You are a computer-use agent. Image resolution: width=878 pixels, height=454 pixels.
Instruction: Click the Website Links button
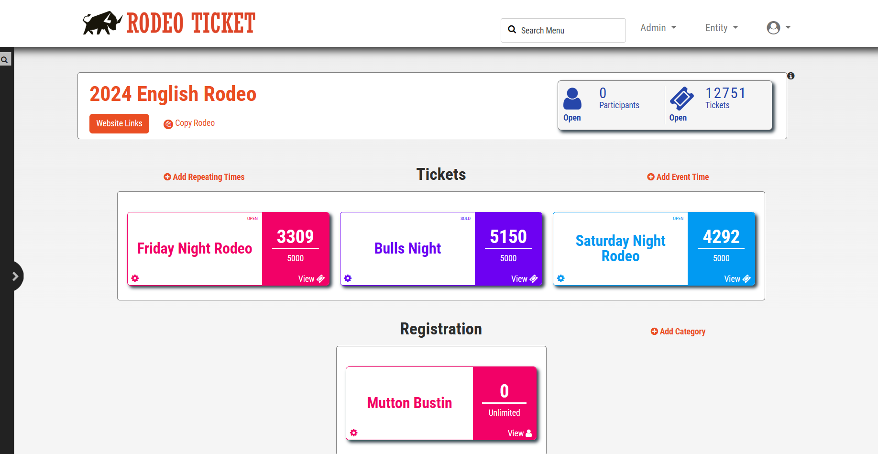coord(119,123)
